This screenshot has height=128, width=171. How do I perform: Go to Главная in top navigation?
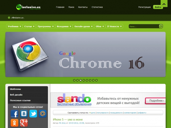tap(60, 7)
